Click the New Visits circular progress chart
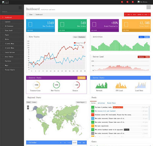Screen dimensions: 153x146 [x=56, y=85]
